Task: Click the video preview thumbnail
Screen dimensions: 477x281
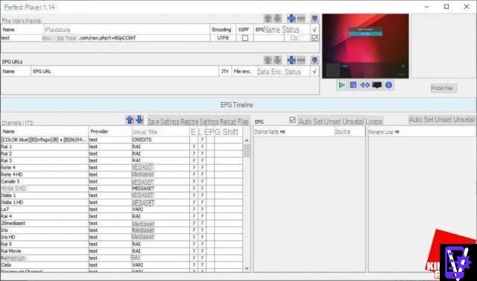Action: click(365, 46)
